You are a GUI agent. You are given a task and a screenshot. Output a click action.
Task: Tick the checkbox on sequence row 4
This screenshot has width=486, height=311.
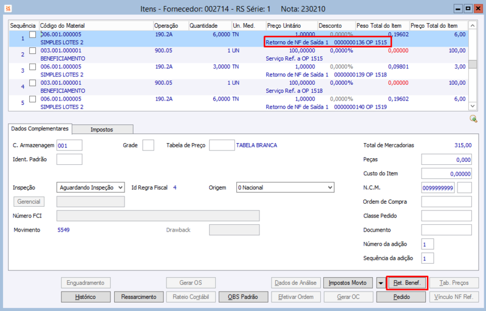click(33, 82)
